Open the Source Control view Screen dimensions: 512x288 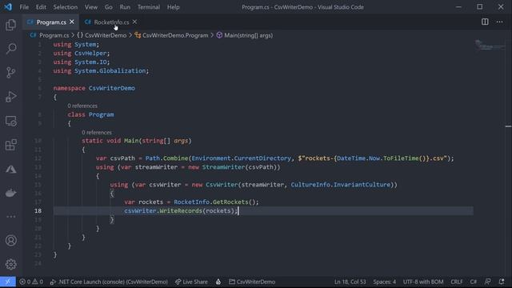tap(10, 73)
